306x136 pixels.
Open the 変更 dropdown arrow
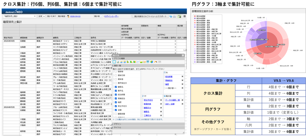(x=44, y=16)
